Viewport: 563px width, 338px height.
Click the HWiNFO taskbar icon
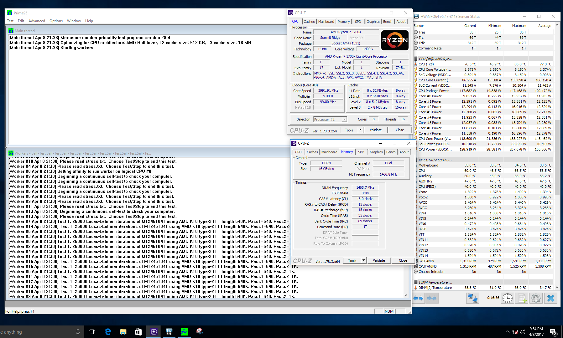tap(169, 332)
